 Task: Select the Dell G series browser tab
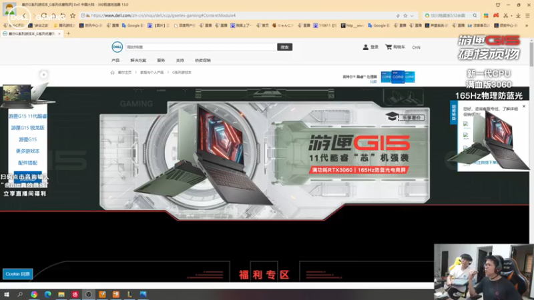click(31, 34)
